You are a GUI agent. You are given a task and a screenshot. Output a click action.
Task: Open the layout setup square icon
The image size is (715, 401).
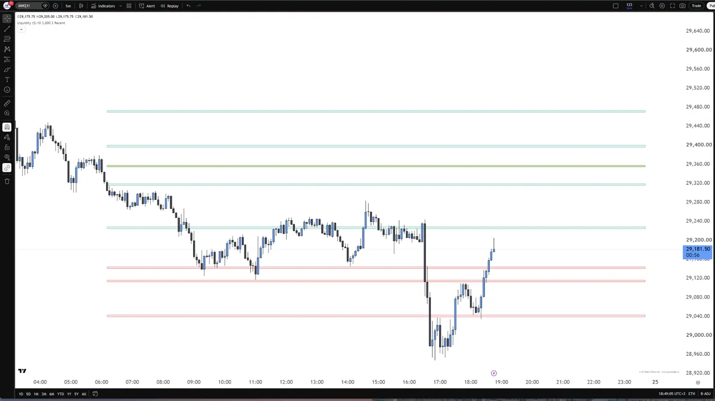[615, 5]
